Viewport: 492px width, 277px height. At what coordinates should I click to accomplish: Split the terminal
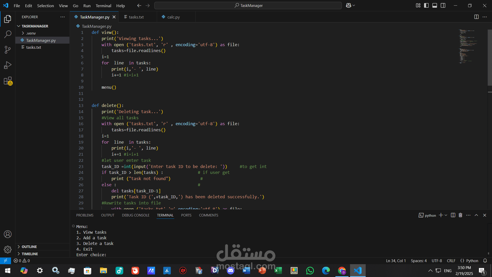tap(453, 215)
